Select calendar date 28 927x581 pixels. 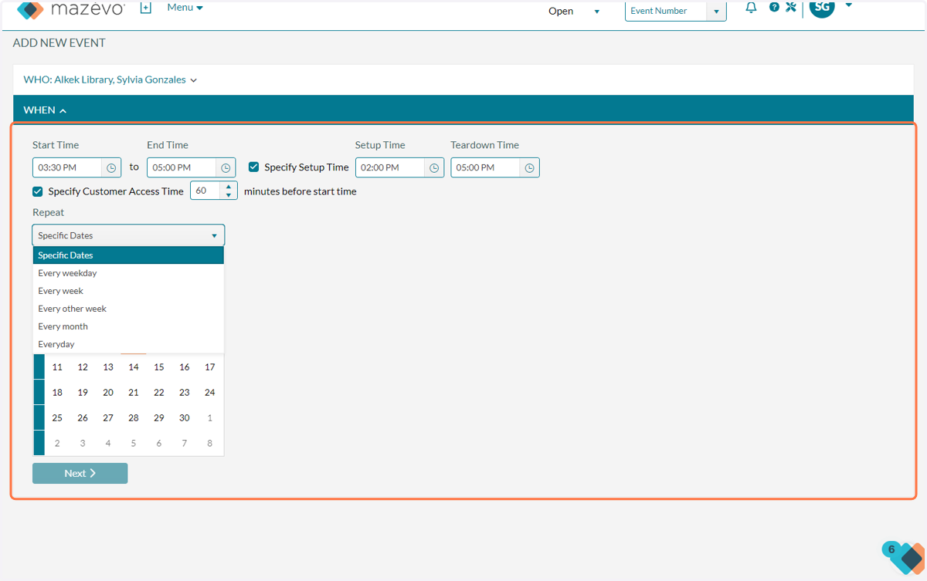tap(134, 418)
